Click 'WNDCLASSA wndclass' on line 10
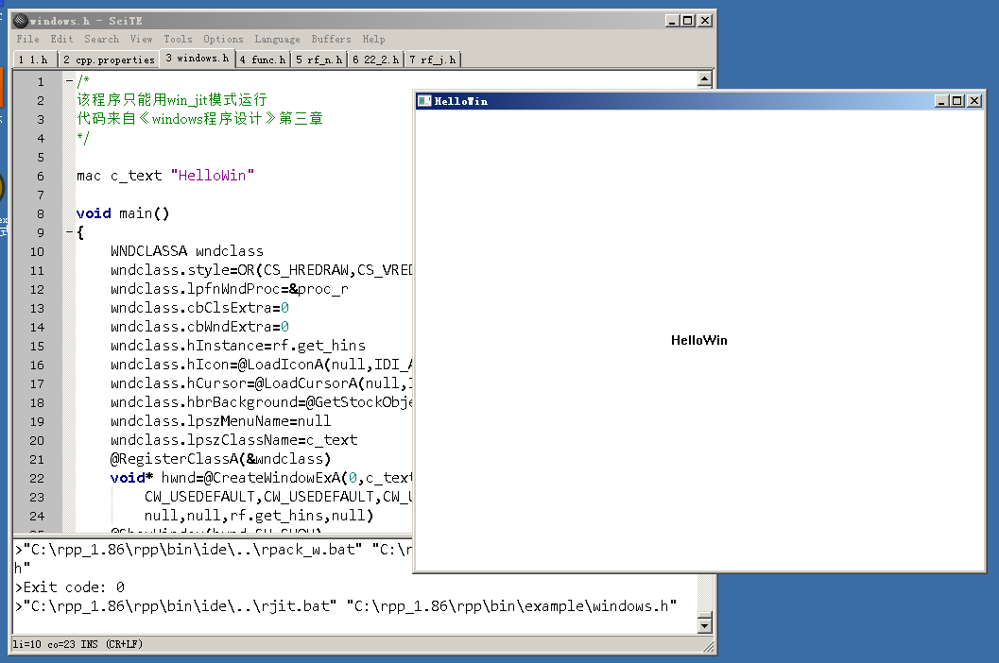Screen dimensions: 999x663 (x=187, y=251)
